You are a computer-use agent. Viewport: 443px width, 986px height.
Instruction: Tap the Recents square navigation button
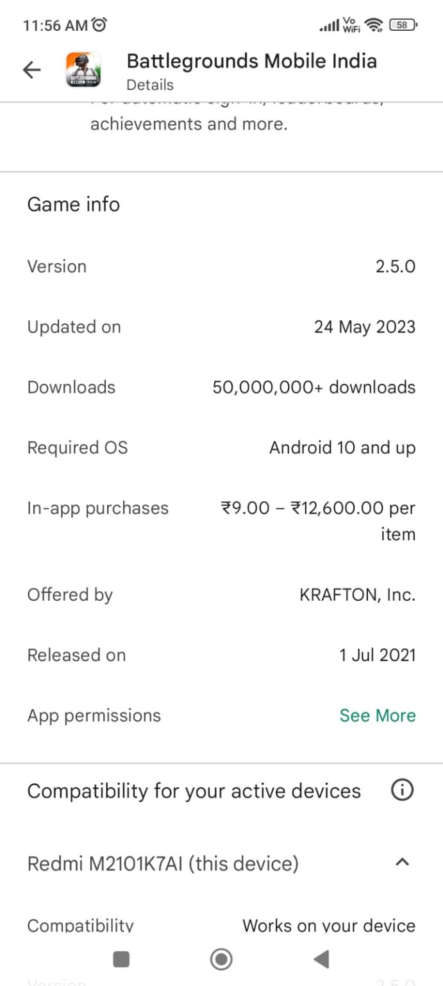[121, 959]
